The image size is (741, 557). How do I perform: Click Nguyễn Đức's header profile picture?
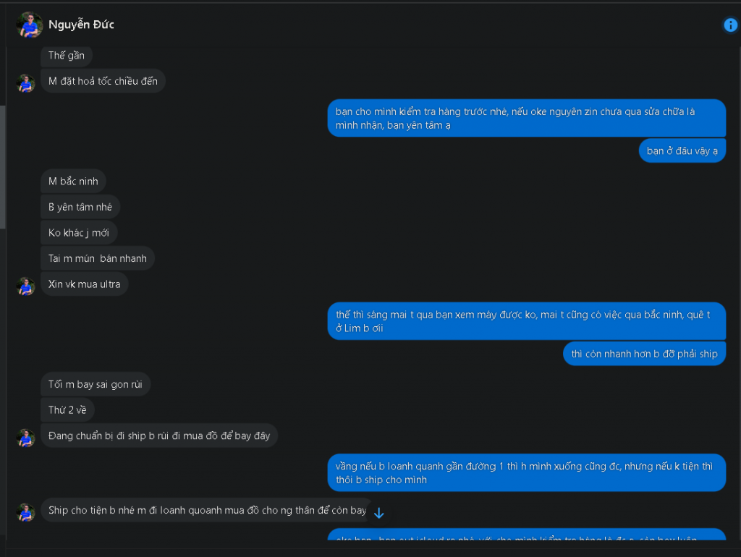[29, 25]
